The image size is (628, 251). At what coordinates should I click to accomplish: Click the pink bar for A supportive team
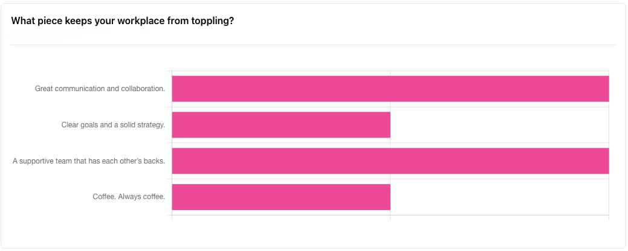(390, 161)
